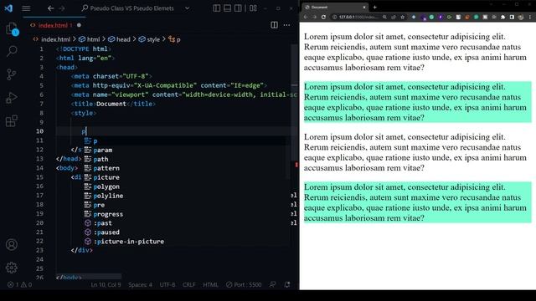This screenshot has height=301, width=536.
Task: Open notifications bell in status bar
Action: tap(287, 284)
